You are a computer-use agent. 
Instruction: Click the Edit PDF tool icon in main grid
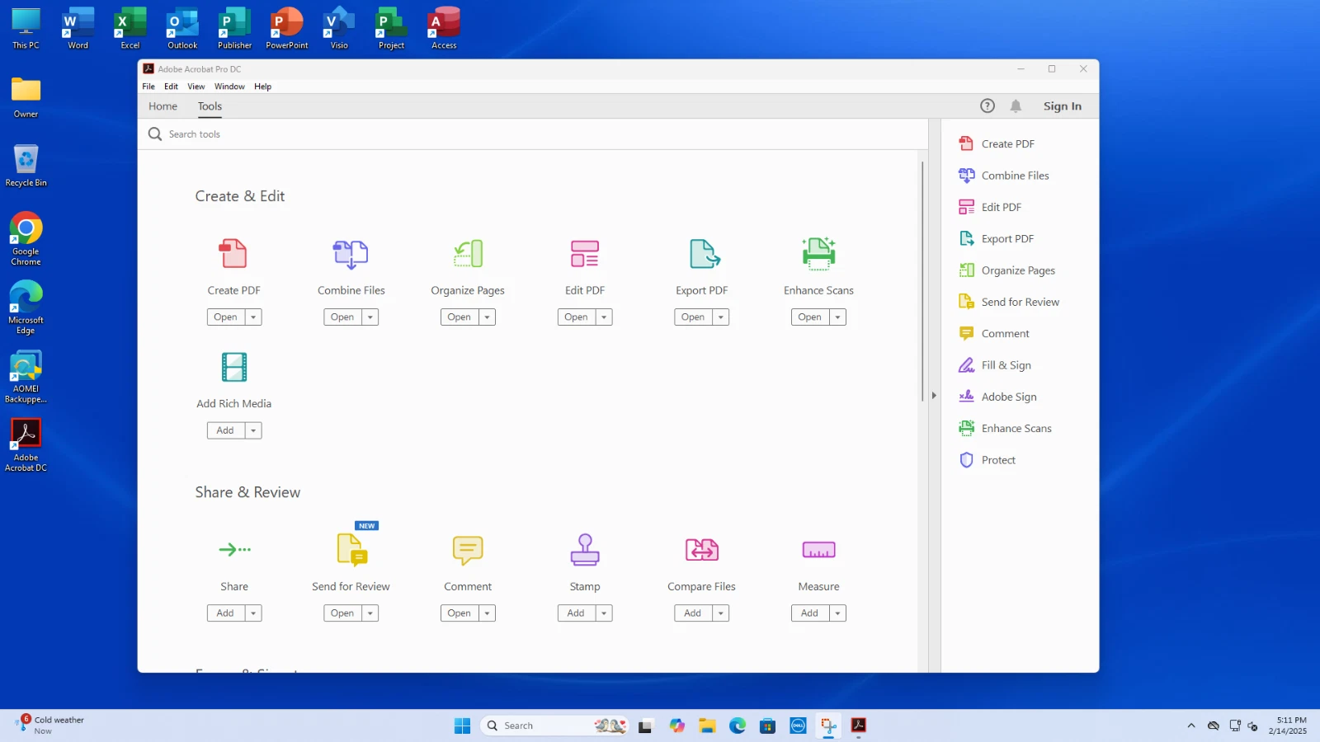(x=585, y=254)
